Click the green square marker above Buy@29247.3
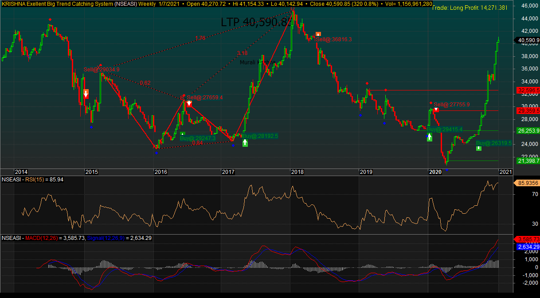This screenshot has height=298, width=540. coord(183,133)
